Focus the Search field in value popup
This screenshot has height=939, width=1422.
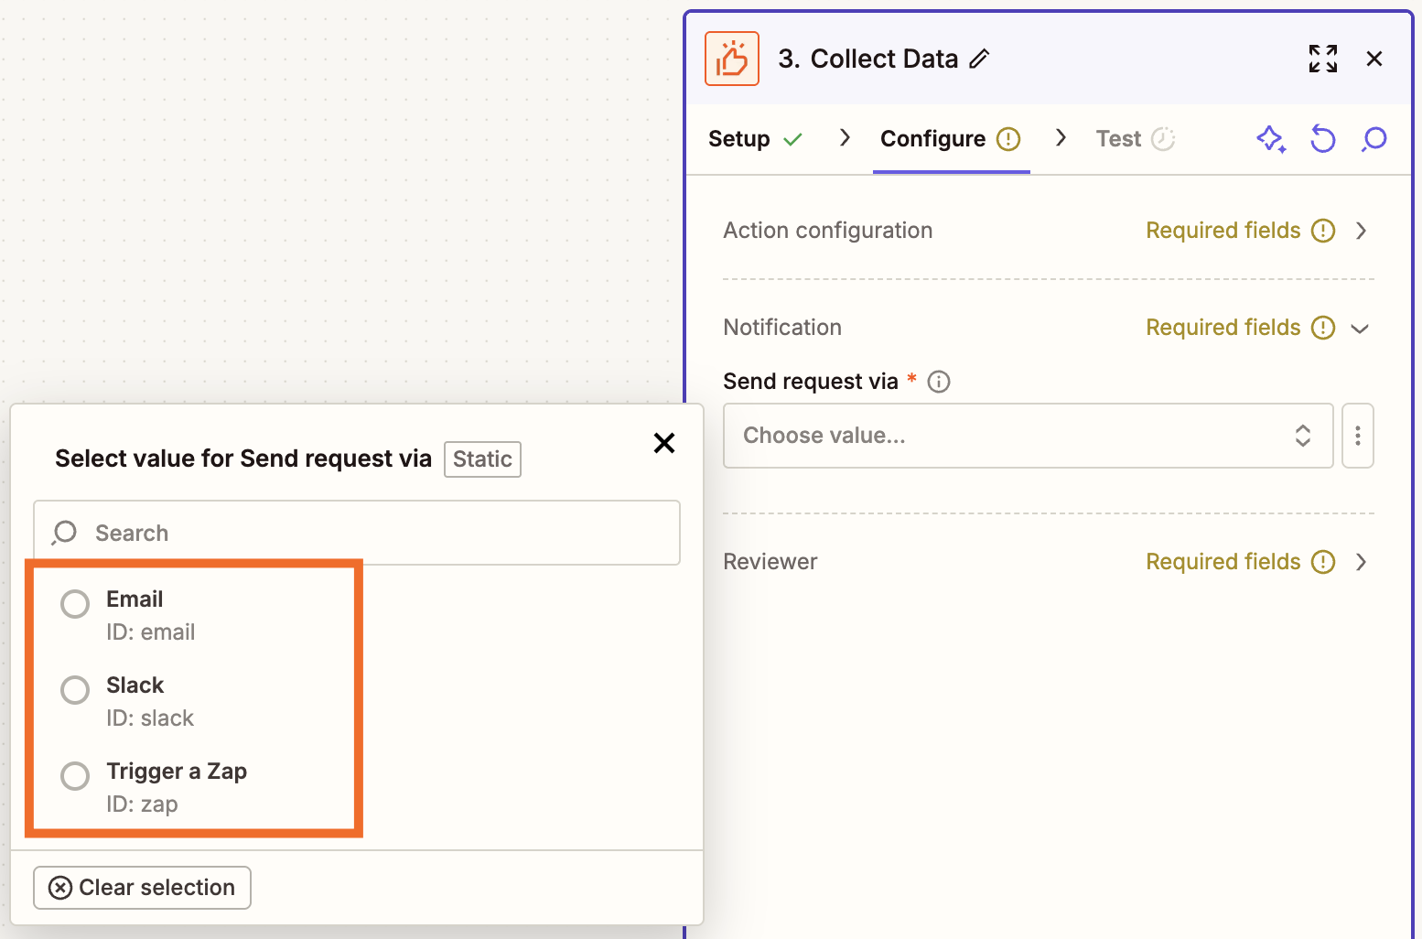[357, 533]
